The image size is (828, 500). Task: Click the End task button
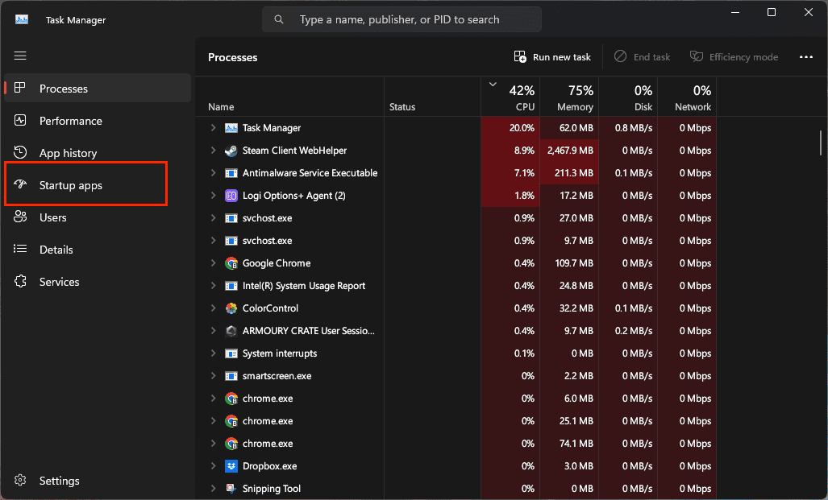point(642,57)
